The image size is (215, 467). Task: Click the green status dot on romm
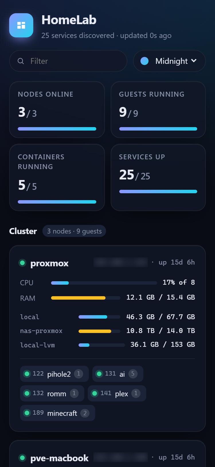[x=27, y=393]
